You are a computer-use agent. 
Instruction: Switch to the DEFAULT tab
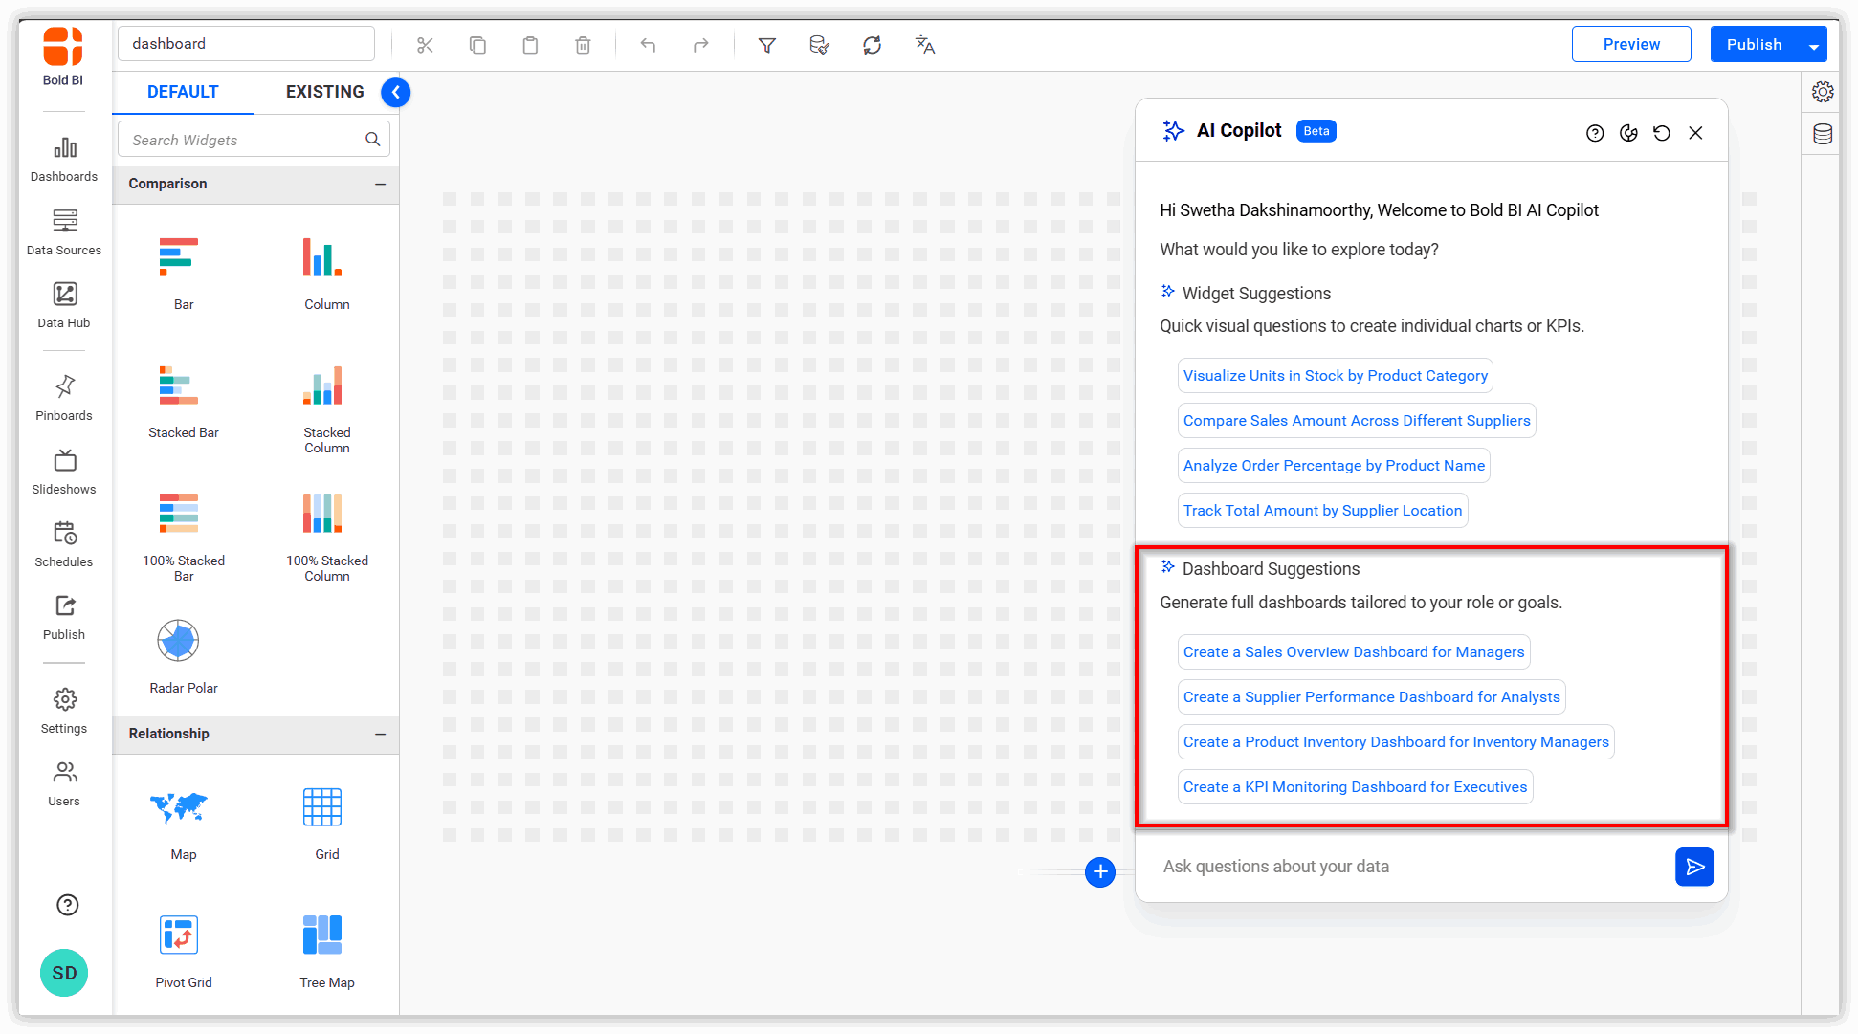[183, 92]
